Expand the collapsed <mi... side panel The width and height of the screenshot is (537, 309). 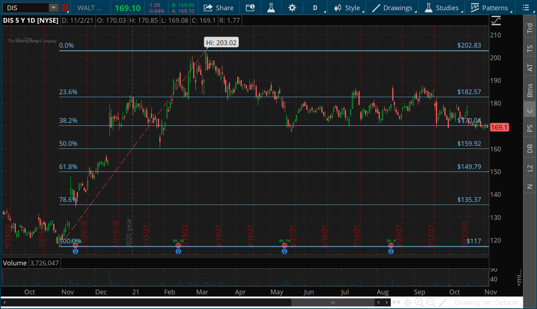[x=519, y=277]
